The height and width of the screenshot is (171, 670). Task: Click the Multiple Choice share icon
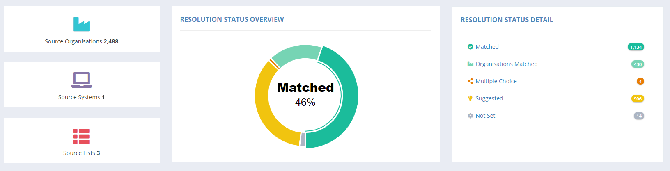(x=470, y=81)
